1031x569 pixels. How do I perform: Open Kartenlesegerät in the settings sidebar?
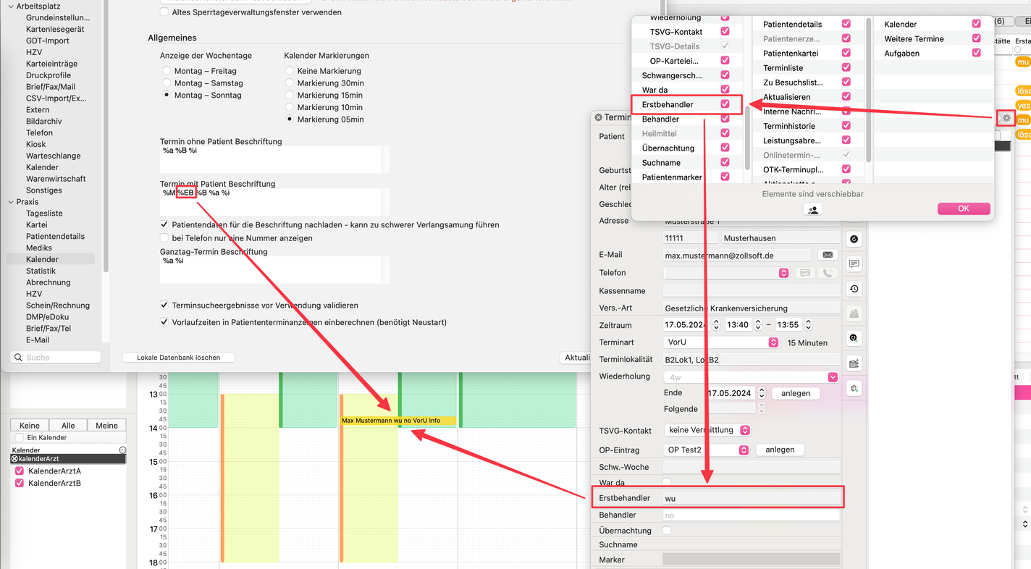click(x=55, y=29)
